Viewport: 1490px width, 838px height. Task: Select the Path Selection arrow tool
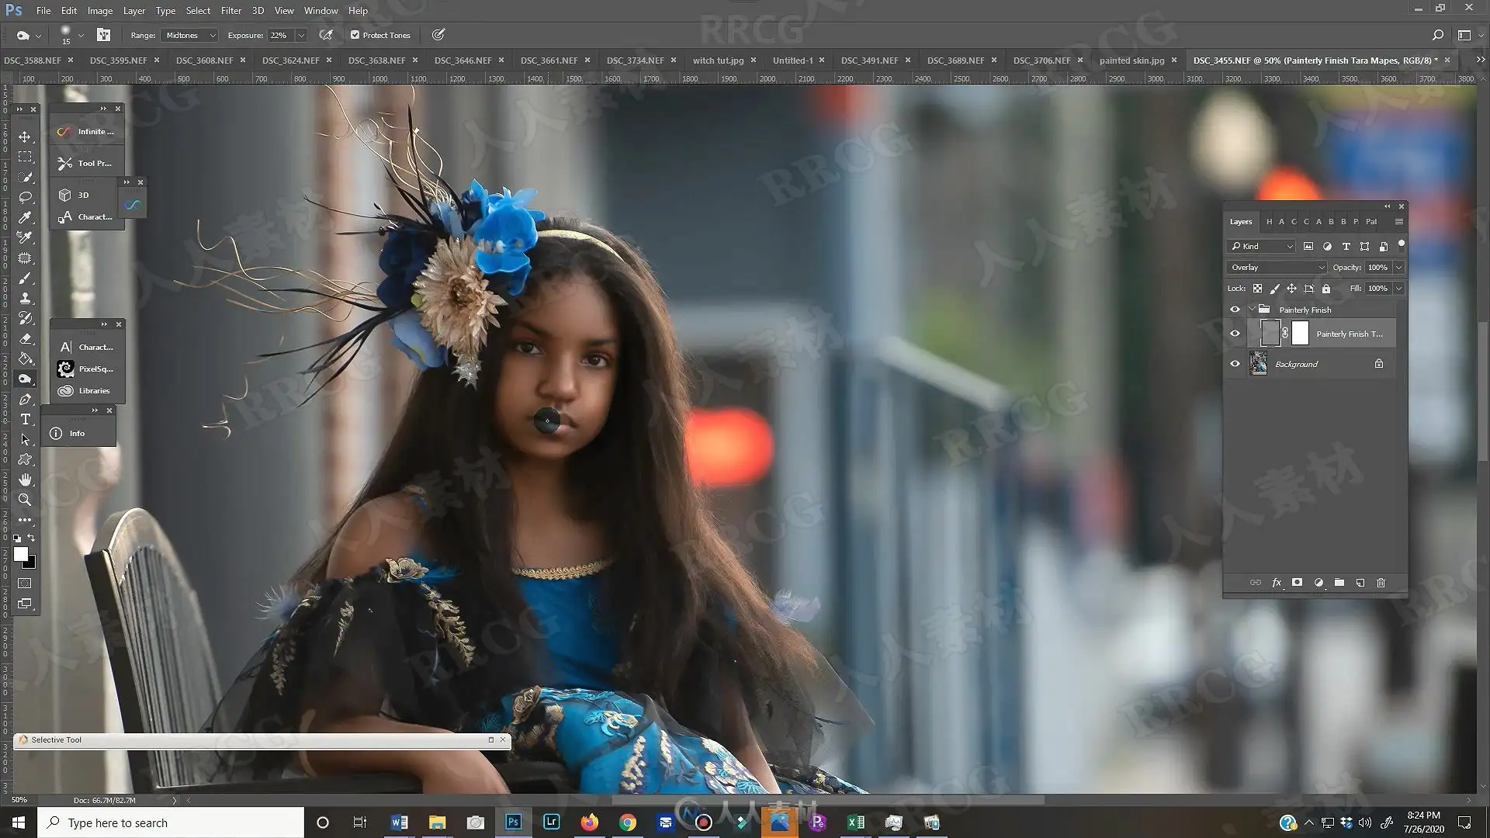point(25,439)
